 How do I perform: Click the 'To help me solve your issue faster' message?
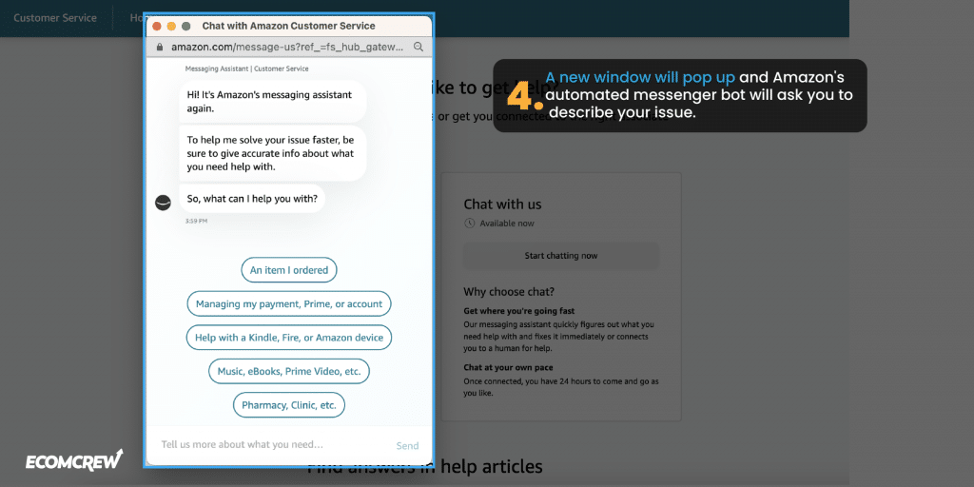point(273,153)
